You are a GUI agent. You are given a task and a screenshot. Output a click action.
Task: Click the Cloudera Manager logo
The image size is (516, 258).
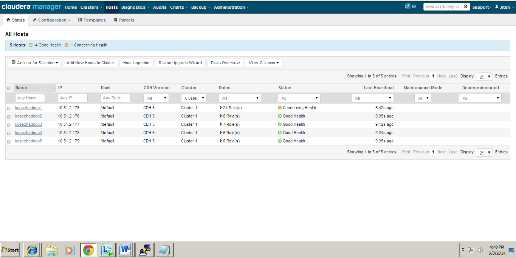click(x=31, y=7)
